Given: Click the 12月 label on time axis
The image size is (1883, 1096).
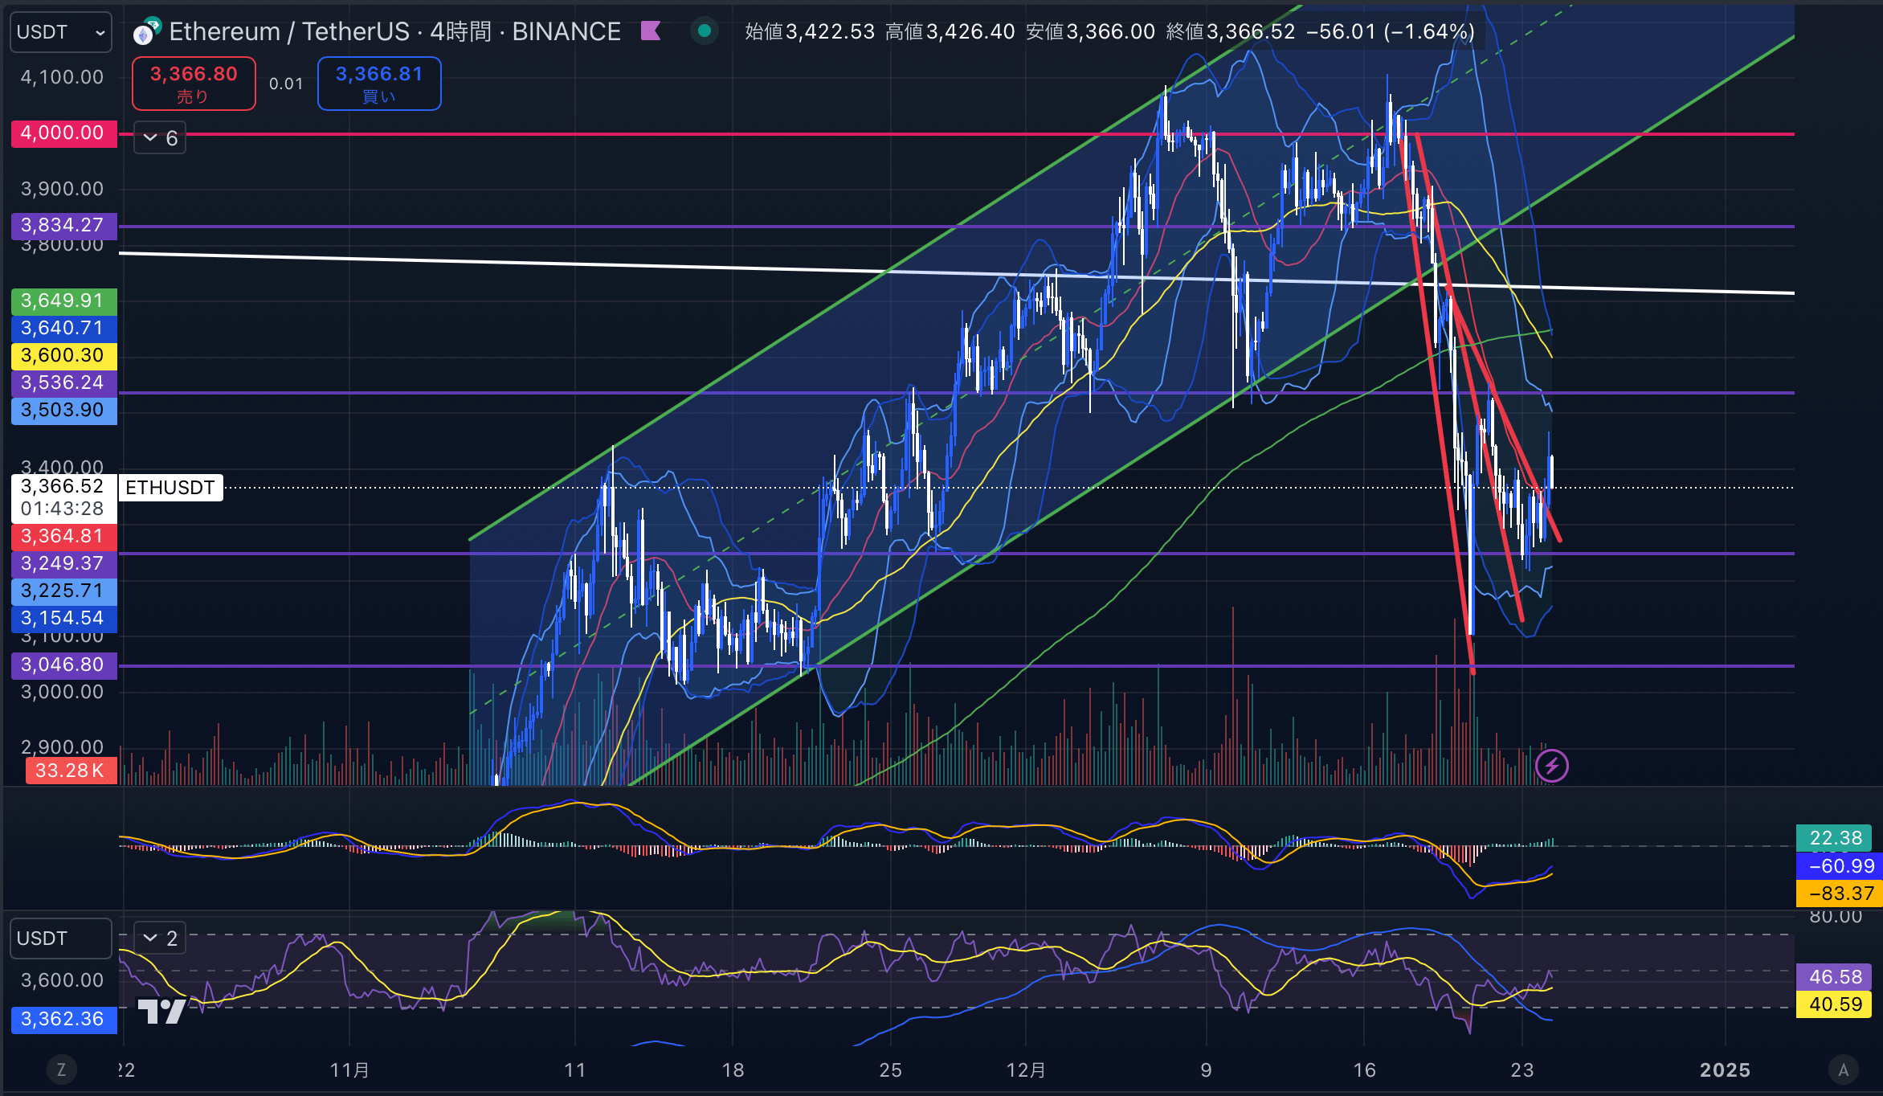Looking at the screenshot, I should tap(1027, 1070).
